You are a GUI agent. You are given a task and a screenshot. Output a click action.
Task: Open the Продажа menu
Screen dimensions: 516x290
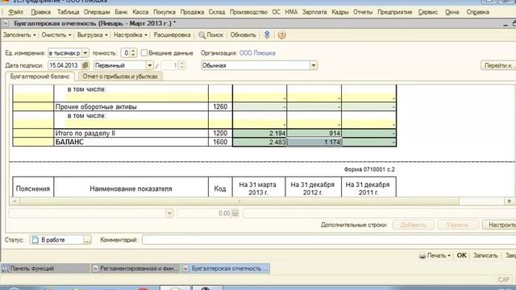(192, 12)
